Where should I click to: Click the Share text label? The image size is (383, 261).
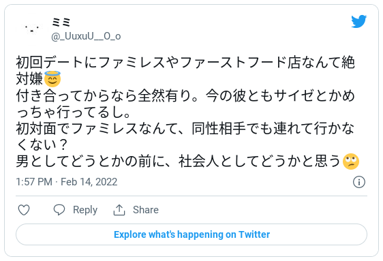point(146,210)
